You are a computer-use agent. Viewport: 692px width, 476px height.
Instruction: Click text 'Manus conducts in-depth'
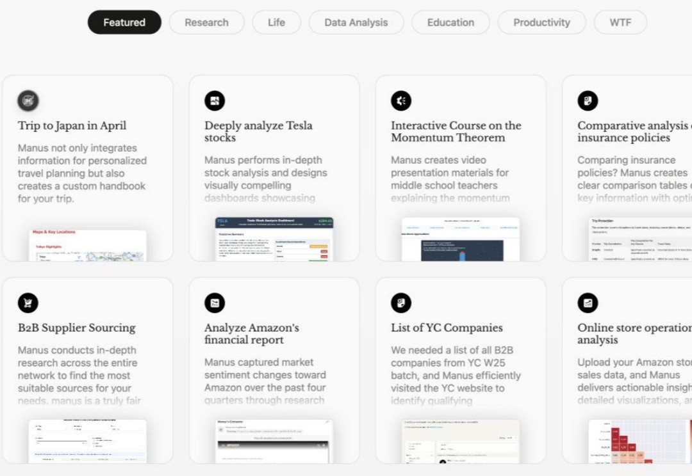[x=77, y=350]
